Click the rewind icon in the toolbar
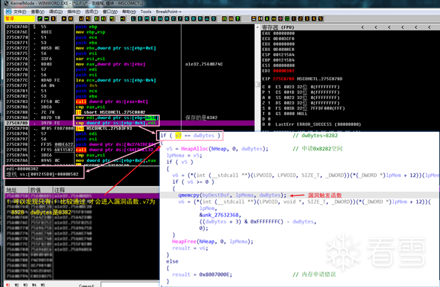440x287 pixels. [46, 19]
